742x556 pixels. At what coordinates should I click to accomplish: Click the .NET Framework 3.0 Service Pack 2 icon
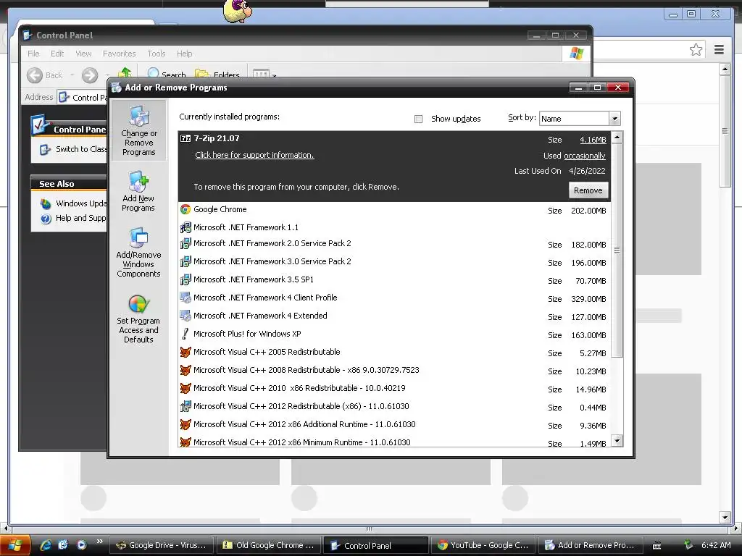(185, 261)
